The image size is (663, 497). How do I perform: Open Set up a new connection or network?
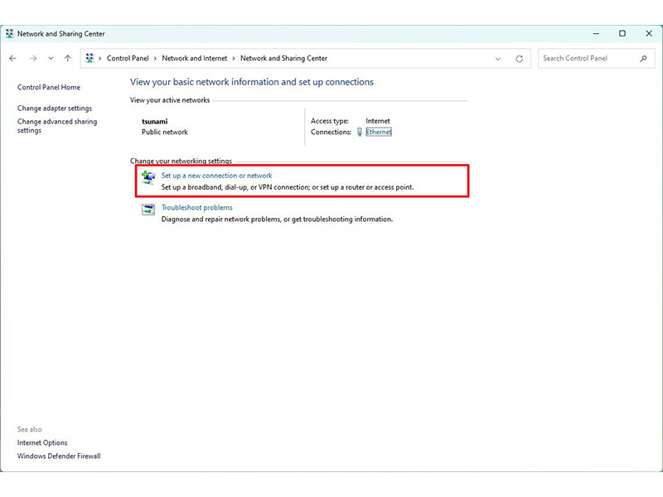(x=216, y=176)
